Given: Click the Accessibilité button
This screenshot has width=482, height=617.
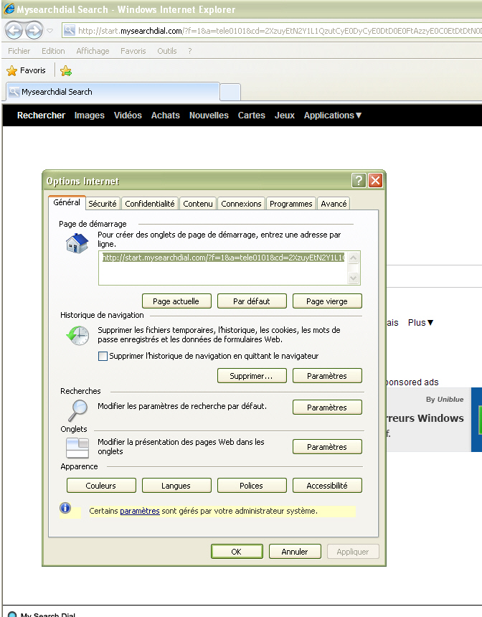Looking at the screenshot, I should [x=327, y=486].
